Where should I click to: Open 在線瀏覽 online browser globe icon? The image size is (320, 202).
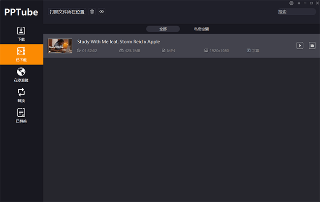[x=21, y=74]
